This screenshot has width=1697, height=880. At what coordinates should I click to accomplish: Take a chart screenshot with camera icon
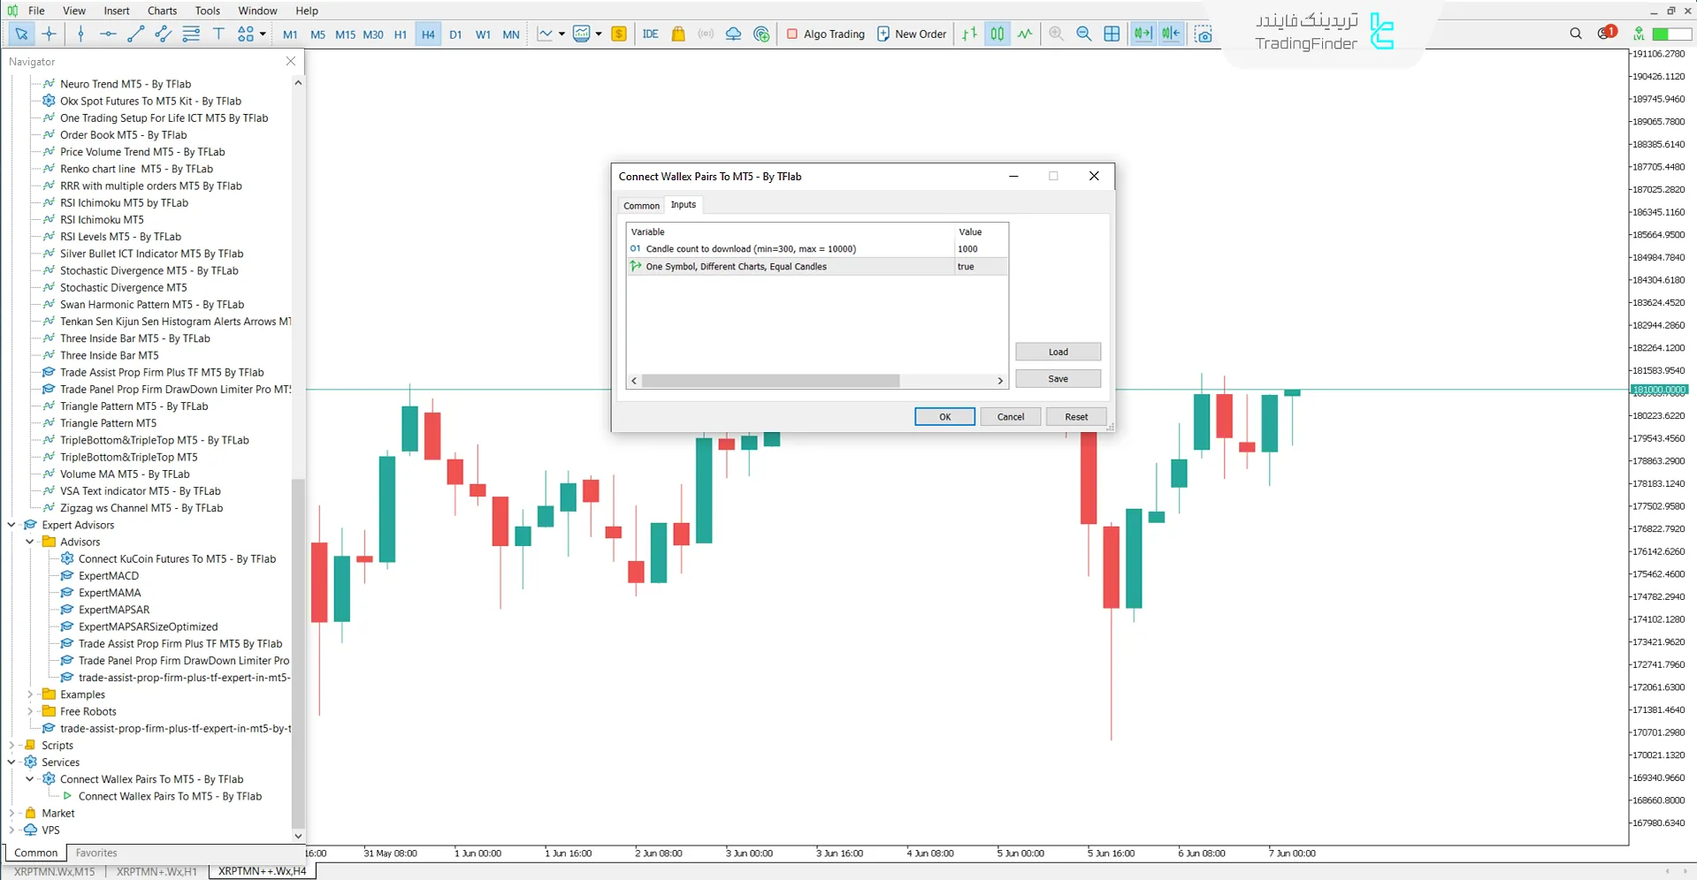pos(1203,34)
